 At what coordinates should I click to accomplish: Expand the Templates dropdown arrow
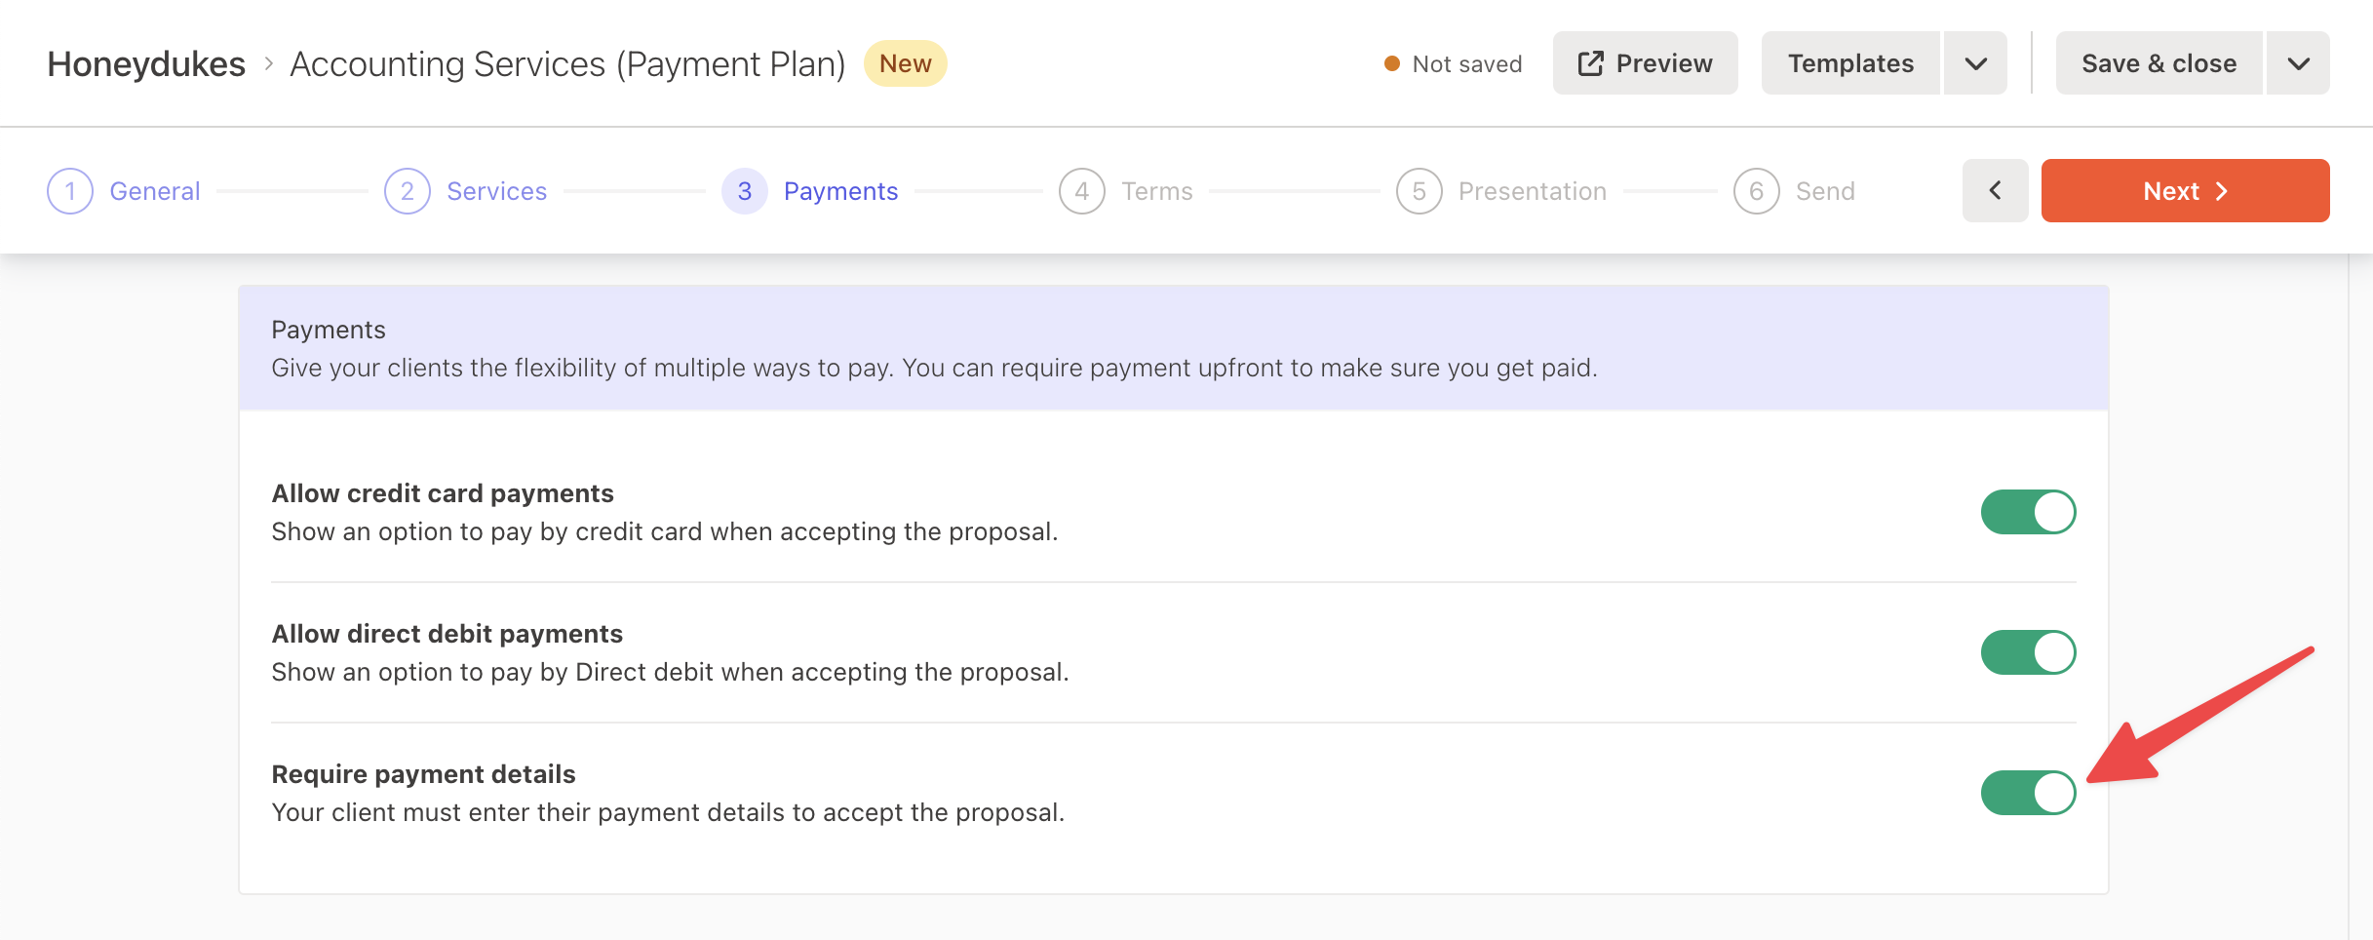pos(1975,63)
